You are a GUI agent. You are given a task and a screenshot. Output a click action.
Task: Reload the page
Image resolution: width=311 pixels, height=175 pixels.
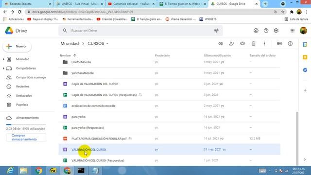click(x=19, y=12)
